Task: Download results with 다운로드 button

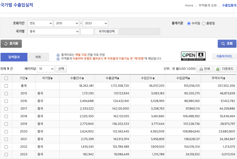Action: coord(225,69)
